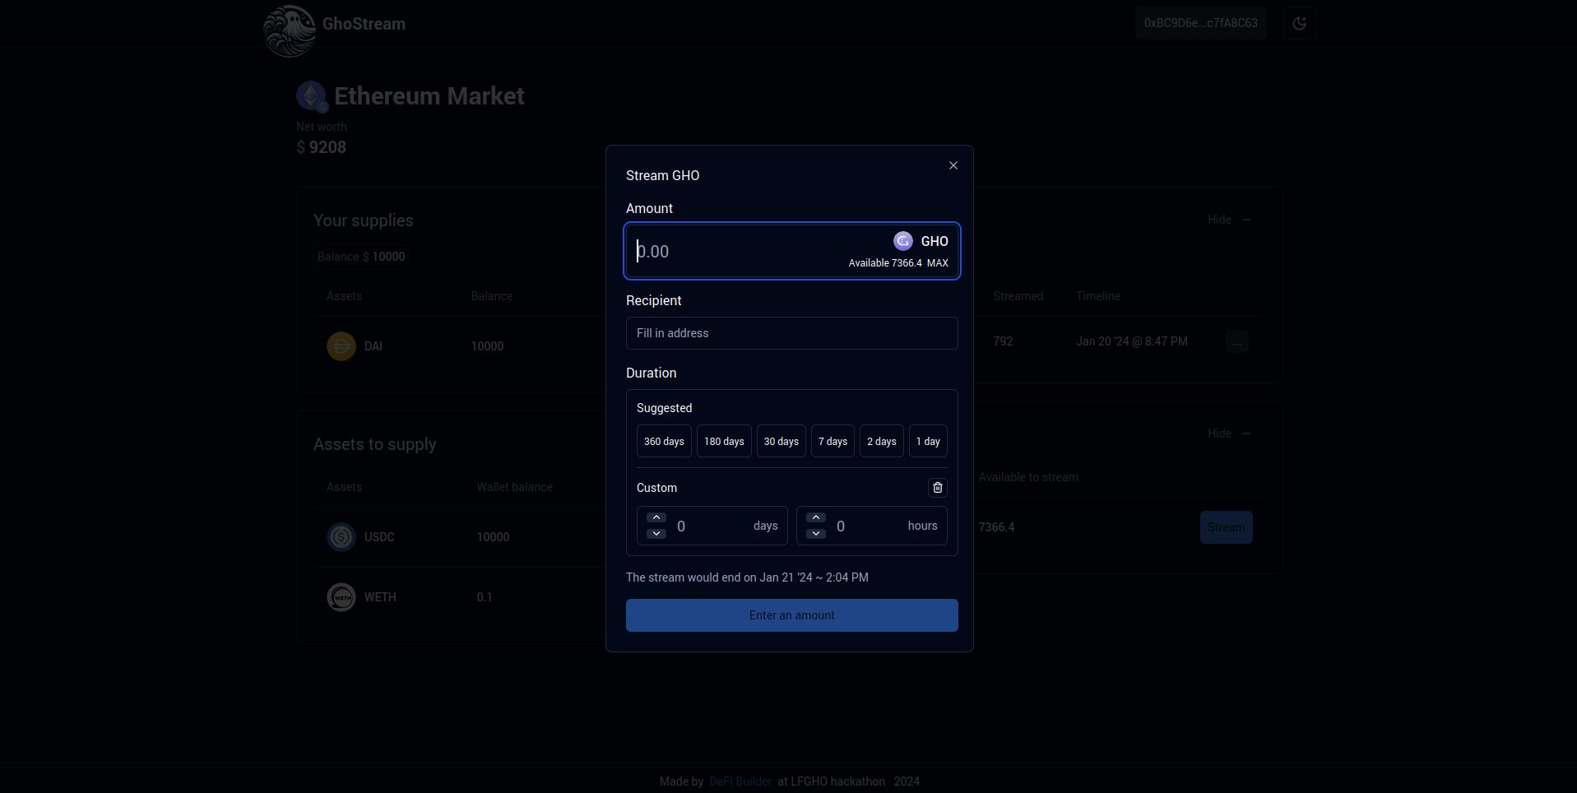Click the Streamed value 792

coord(1003,341)
